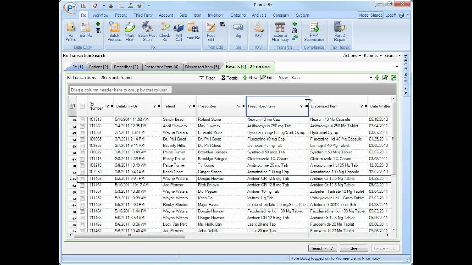Click the Totals button
The height and width of the screenshot is (265, 472).
click(x=229, y=78)
